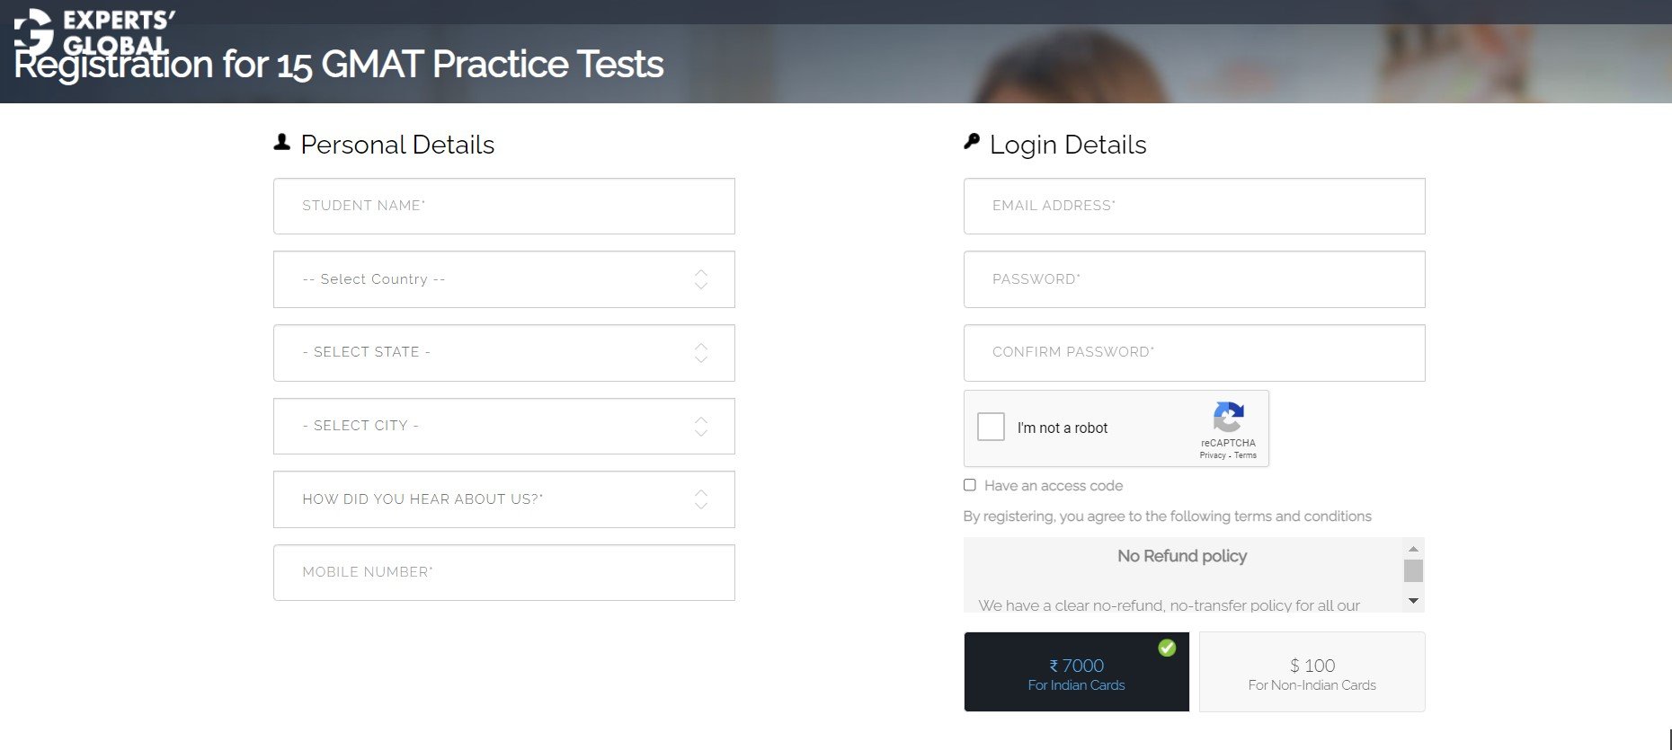Click the No Refund policy heading

pyautogui.click(x=1181, y=556)
